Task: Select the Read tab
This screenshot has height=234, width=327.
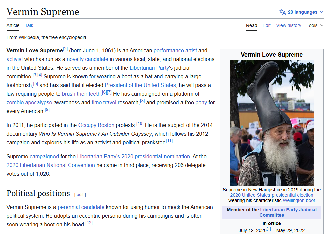Action: coord(251,25)
